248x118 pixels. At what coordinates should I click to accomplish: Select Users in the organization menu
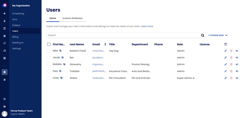[x=25, y=31]
